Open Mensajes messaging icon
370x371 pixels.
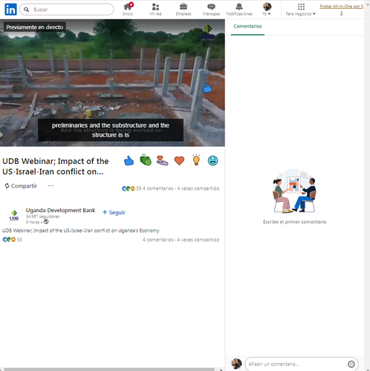coord(211,9)
